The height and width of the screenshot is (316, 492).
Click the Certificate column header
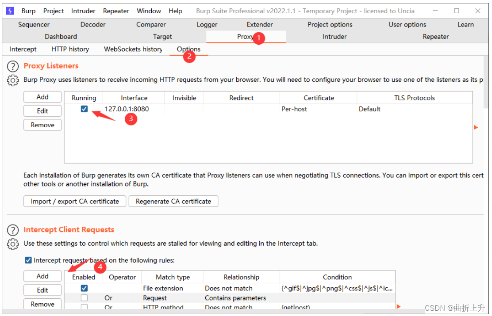319,98
